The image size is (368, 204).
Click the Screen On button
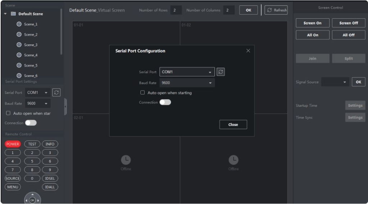(x=312, y=23)
